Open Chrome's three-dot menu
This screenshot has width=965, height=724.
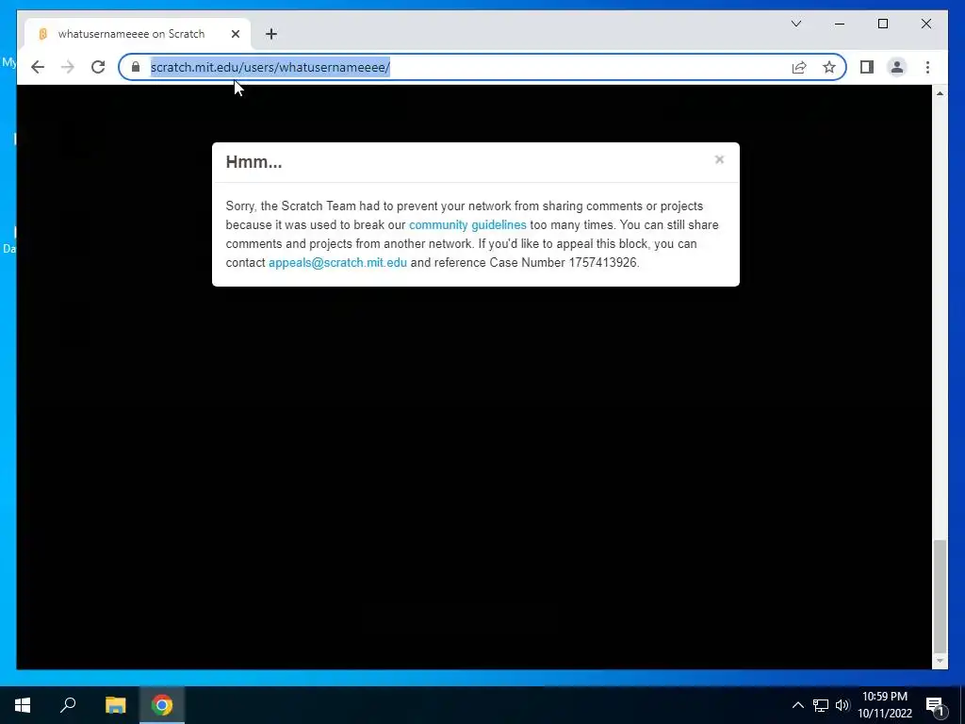click(x=927, y=67)
